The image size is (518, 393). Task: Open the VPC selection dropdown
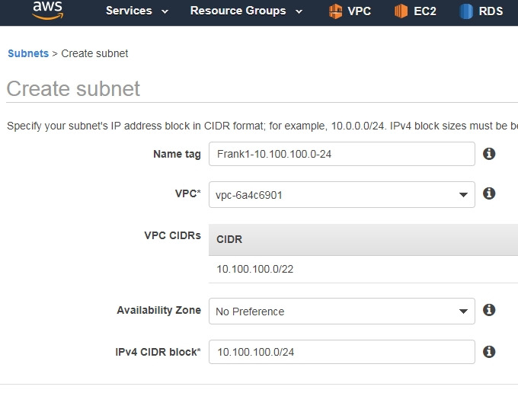(x=342, y=194)
